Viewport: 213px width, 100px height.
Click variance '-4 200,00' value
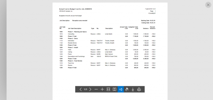pyautogui.click(x=146, y=59)
